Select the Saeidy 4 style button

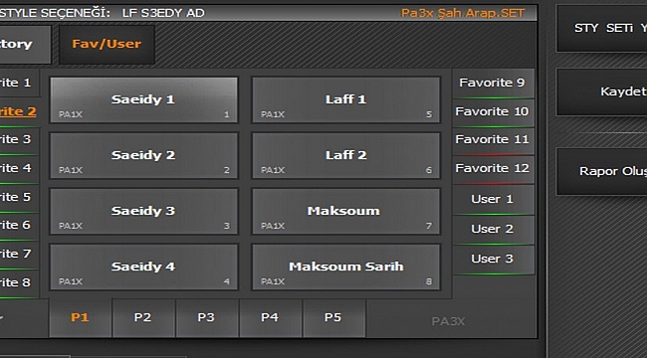(143, 267)
